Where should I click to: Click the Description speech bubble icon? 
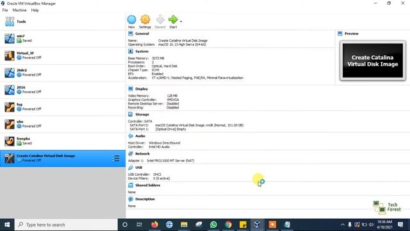click(x=131, y=199)
